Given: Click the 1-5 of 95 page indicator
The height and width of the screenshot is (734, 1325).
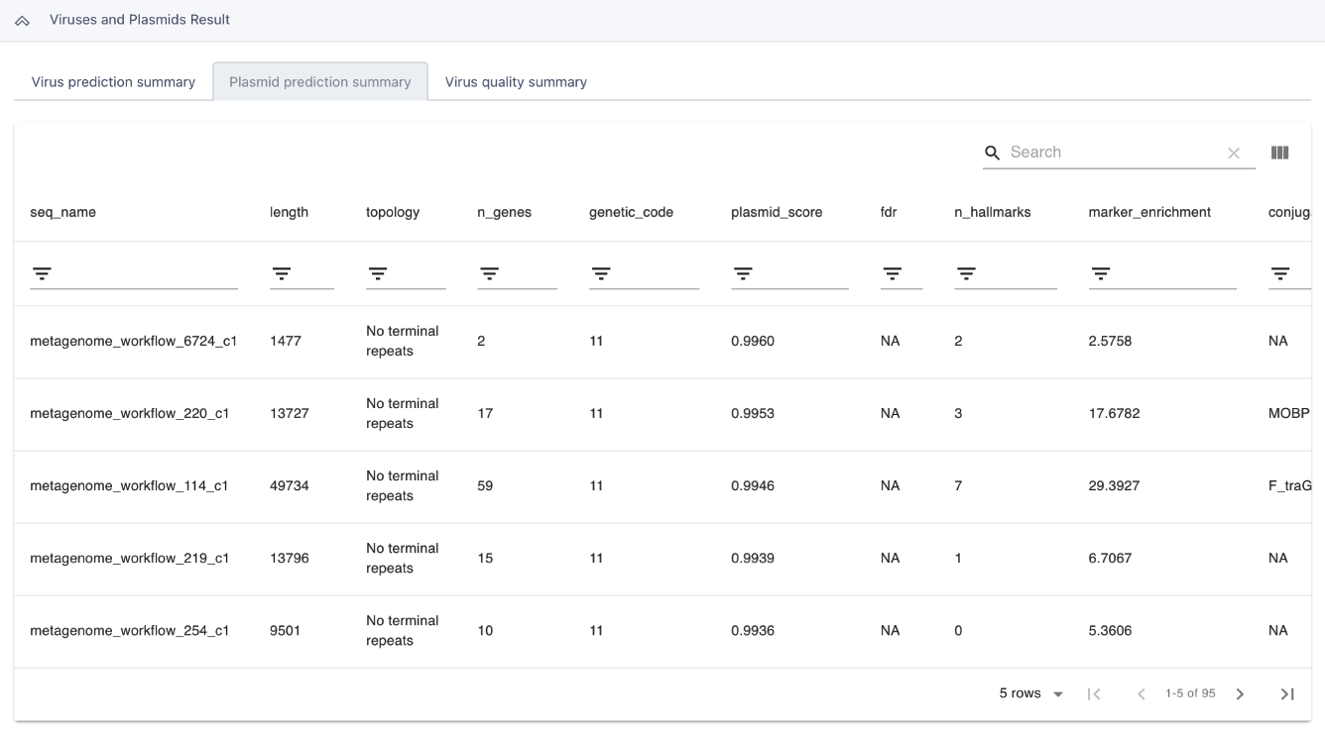Looking at the screenshot, I should pos(1190,693).
